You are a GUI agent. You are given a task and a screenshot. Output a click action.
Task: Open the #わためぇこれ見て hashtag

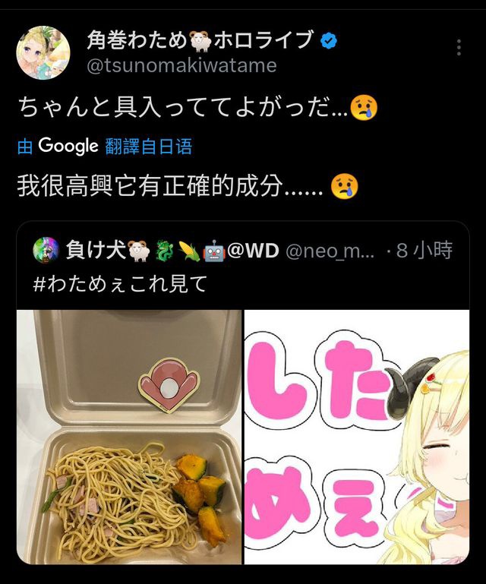[120, 284]
